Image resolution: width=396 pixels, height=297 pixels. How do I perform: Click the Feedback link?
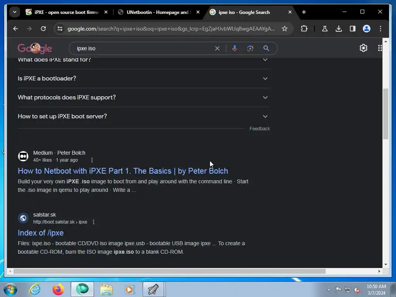pyautogui.click(x=259, y=129)
